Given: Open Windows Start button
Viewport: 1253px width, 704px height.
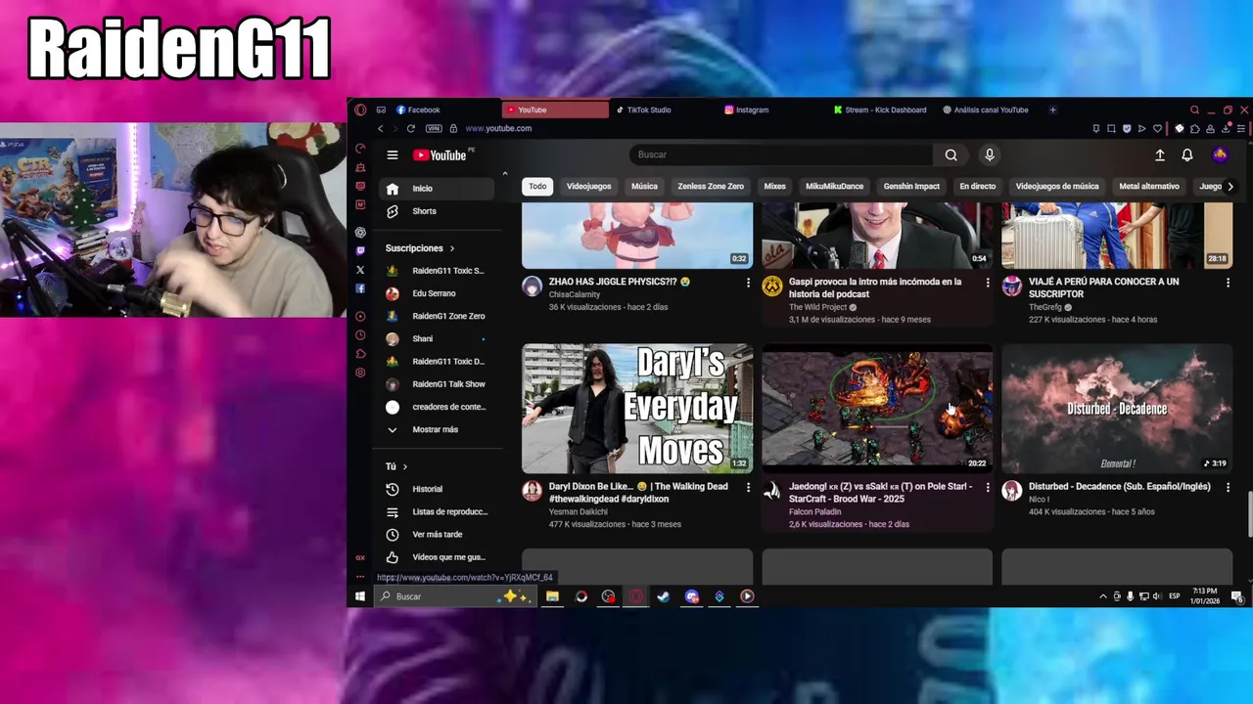Looking at the screenshot, I should (x=360, y=596).
